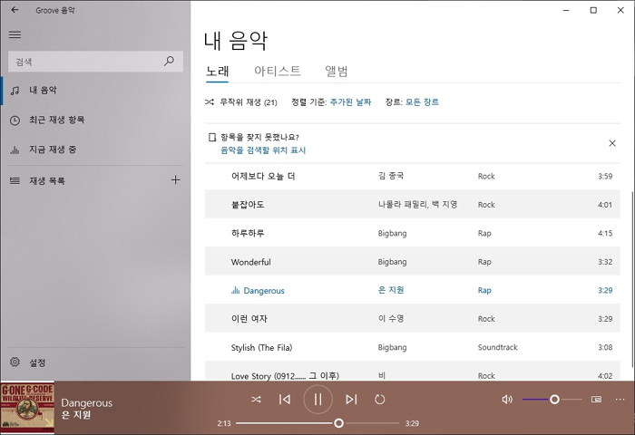Go back using the back arrow

15,10
